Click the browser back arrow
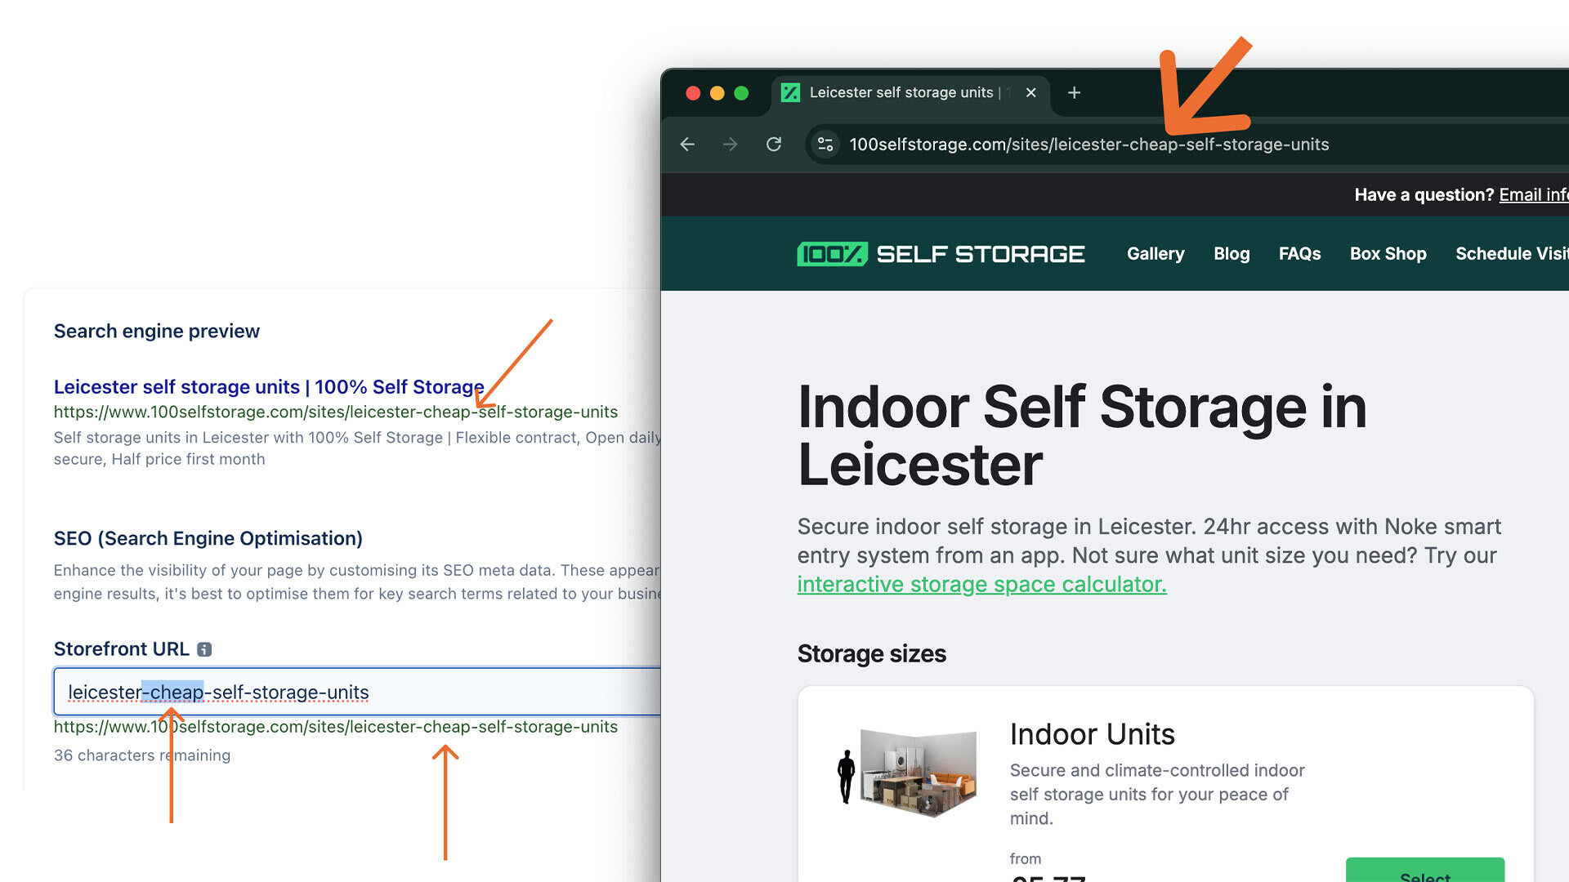 pyautogui.click(x=687, y=145)
